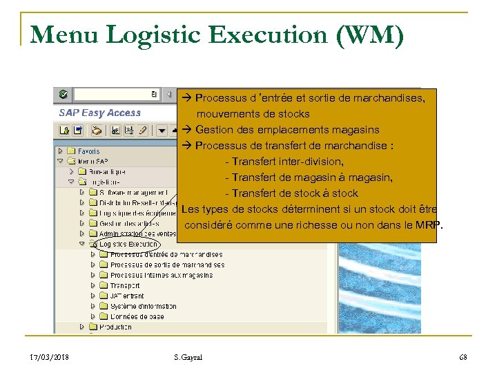Click the open Logistique folder icon
This screenshot has height=373, width=497.
click(x=82, y=182)
